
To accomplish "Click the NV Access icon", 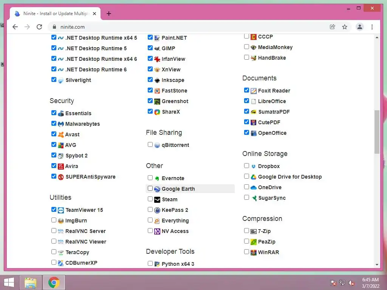I will click(157, 231).
